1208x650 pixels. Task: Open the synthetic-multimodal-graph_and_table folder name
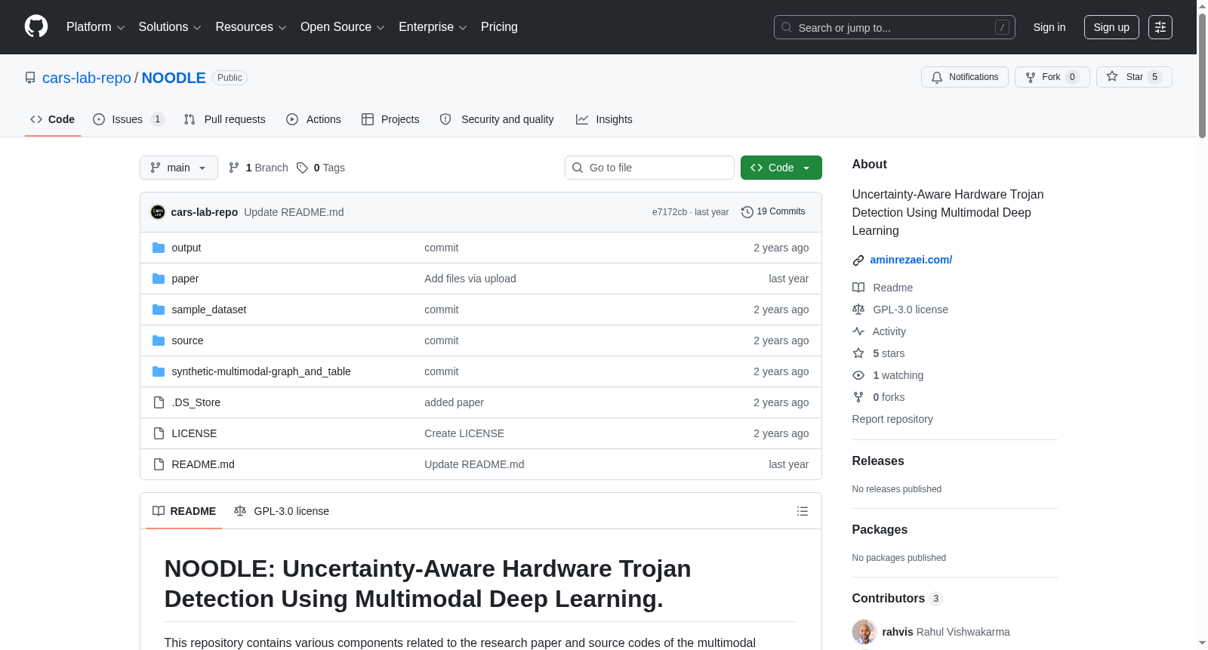[261, 371]
